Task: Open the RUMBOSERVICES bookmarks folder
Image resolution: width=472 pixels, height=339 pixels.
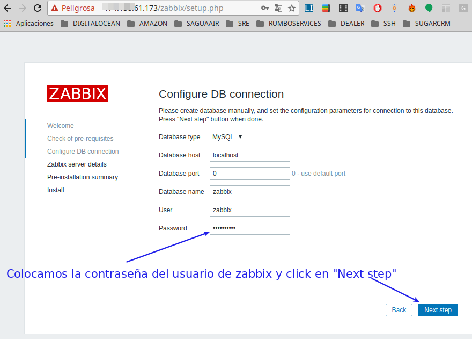Action: 289,24
